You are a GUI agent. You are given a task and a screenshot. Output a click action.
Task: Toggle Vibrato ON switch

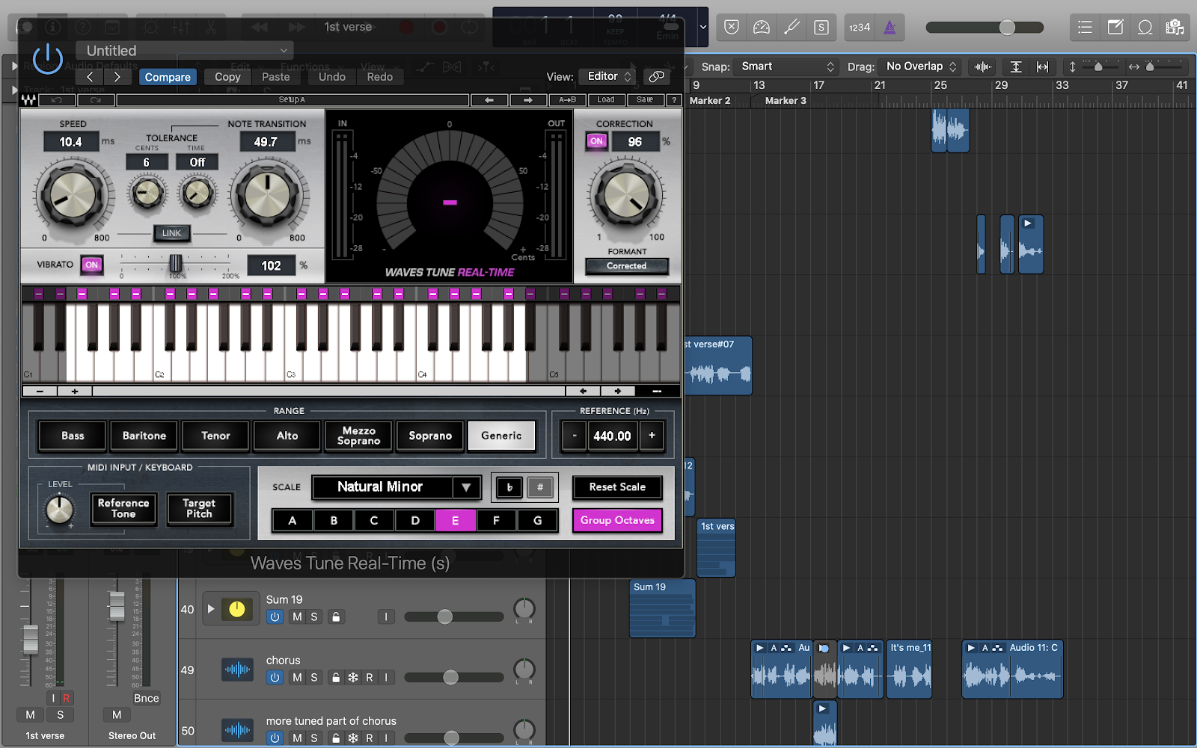click(x=91, y=265)
